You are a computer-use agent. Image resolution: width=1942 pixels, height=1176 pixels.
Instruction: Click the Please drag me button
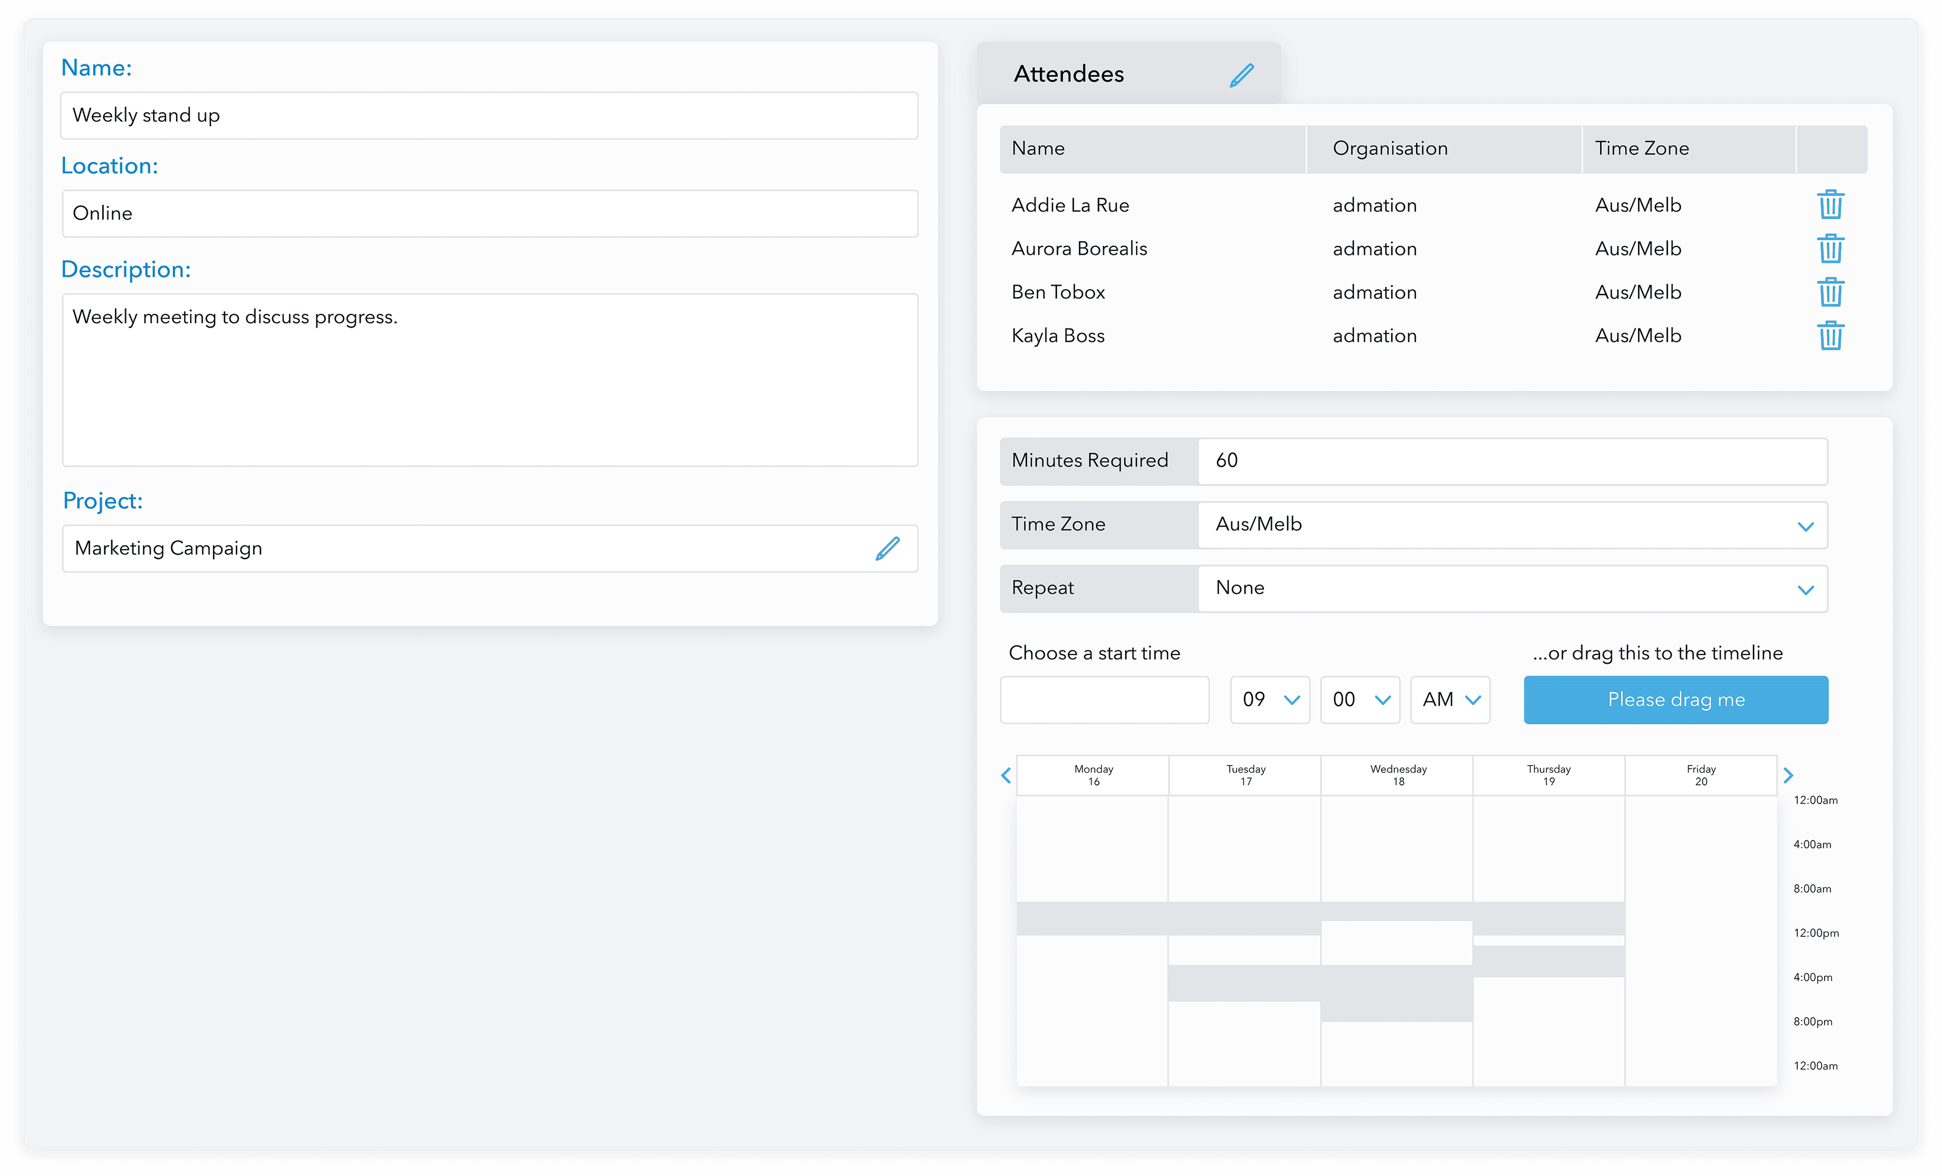click(1675, 700)
